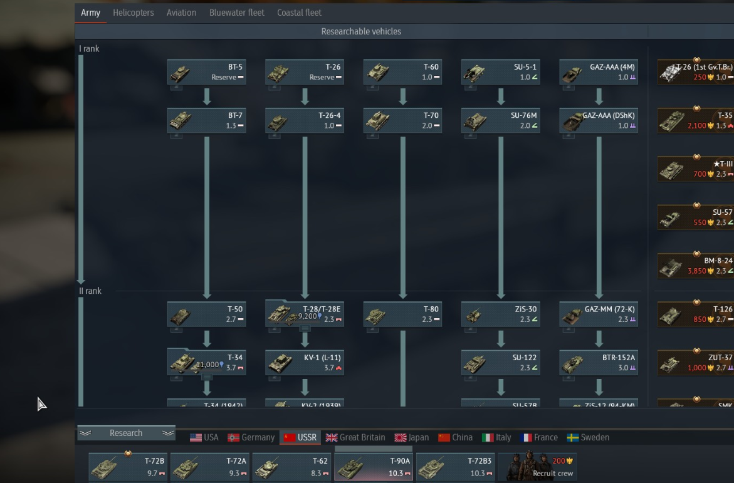Select the T-90A crew slot
Viewport: 734px width, 483px height.
pos(374,467)
